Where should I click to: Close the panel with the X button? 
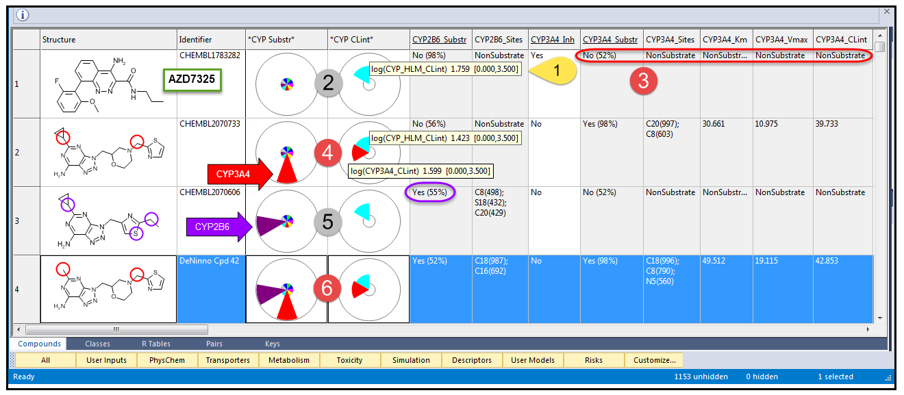pos(886,12)
